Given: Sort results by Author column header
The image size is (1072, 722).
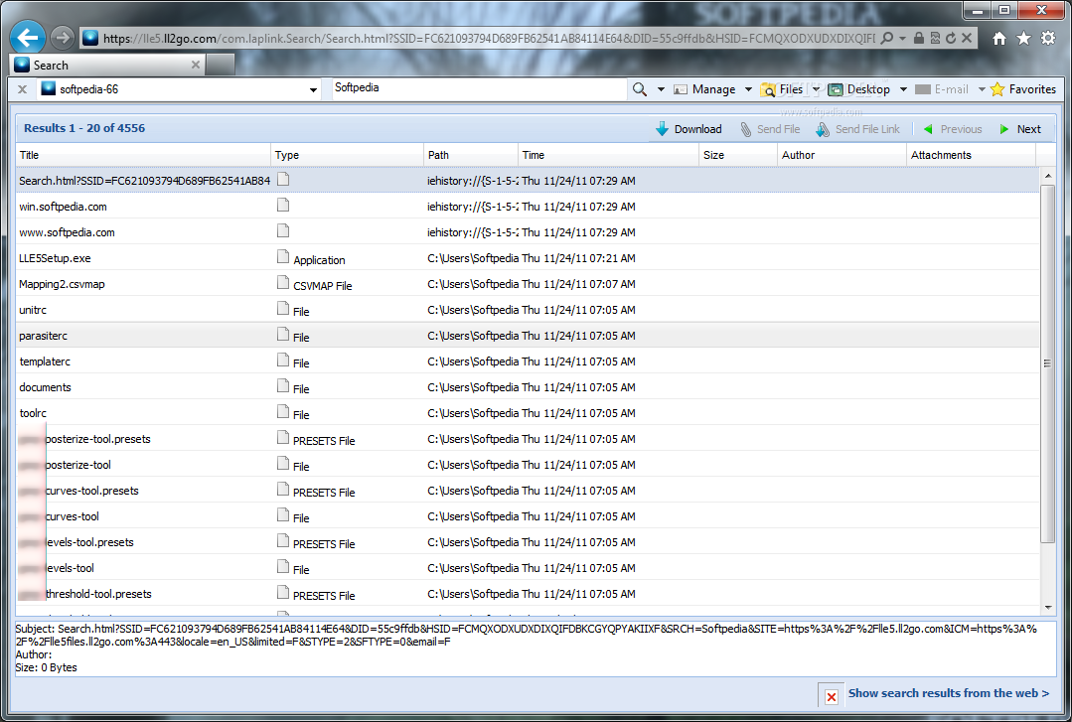Looking at the screenshot, I should coord(842,155).
